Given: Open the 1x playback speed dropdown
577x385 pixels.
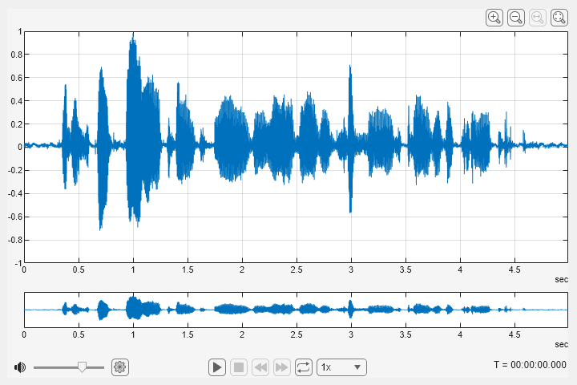Looking at the screenshot, I should [342, 367].
